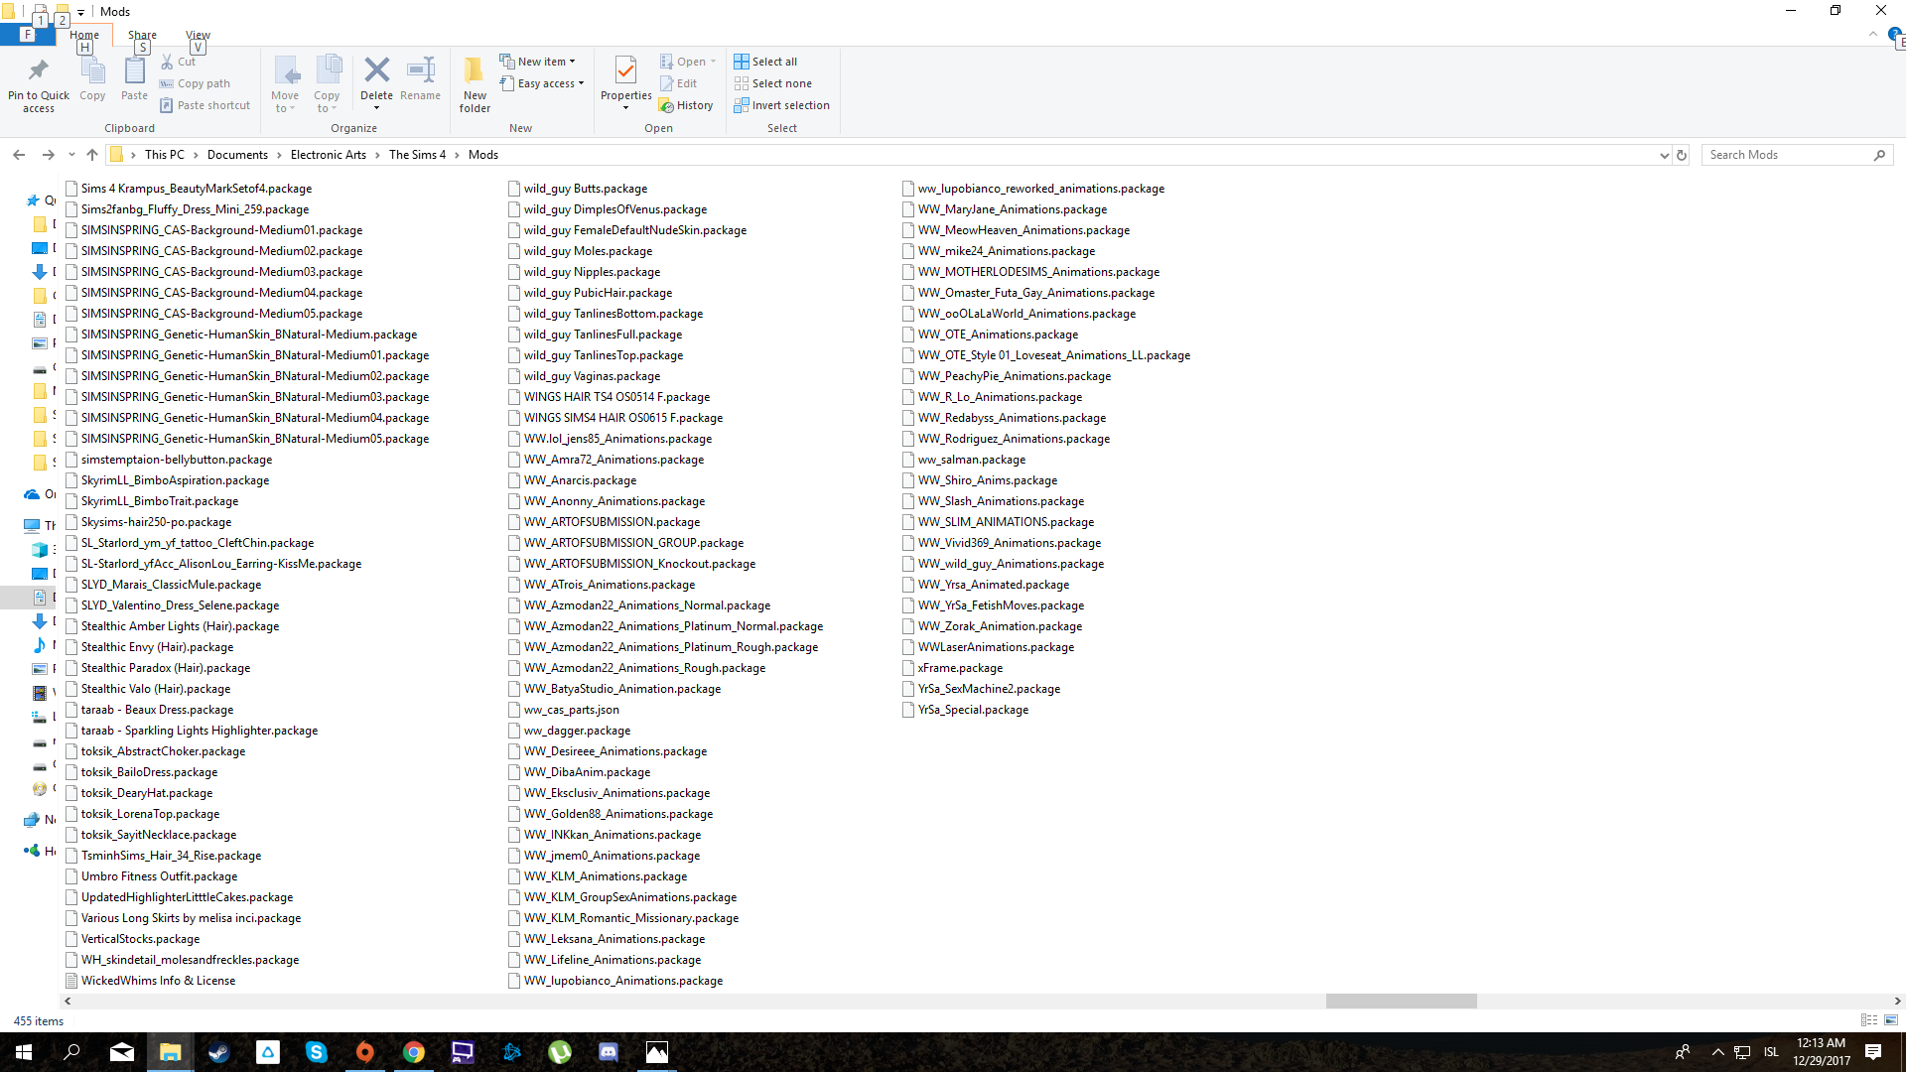Viewport: 1906px width, 1072px height.
Task: Switch to the View ribbon tab
Action: pos(199,35)
